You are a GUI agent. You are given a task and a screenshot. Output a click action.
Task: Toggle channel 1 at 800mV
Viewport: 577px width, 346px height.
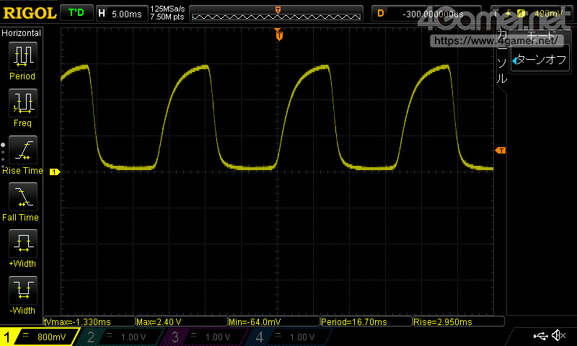point(39,337)
